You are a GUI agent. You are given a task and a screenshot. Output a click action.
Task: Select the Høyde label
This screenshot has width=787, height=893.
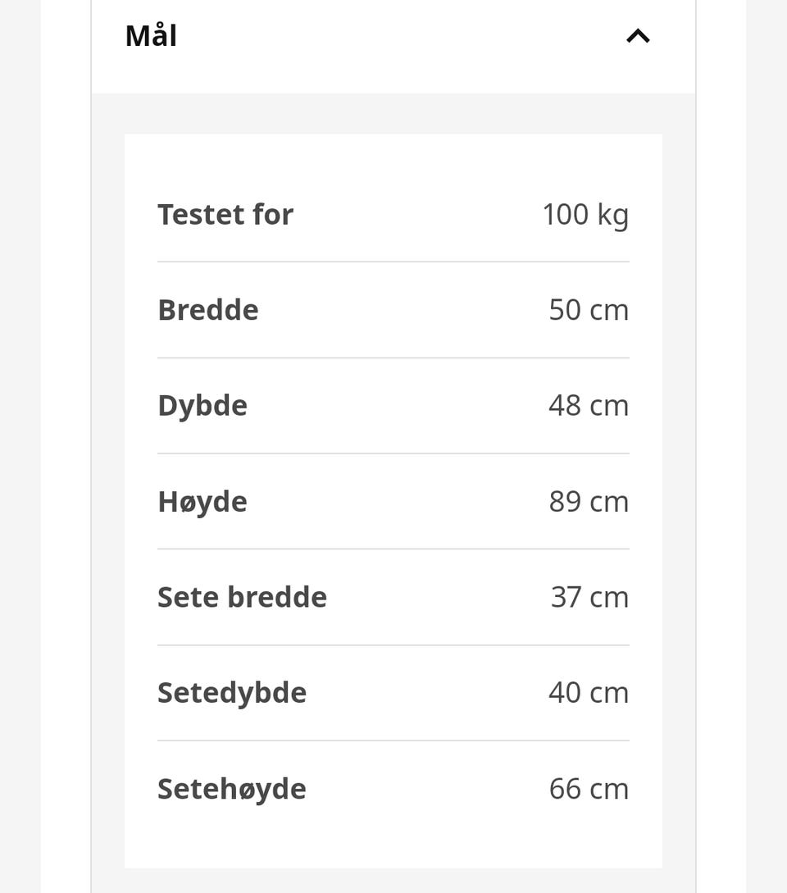202,503
